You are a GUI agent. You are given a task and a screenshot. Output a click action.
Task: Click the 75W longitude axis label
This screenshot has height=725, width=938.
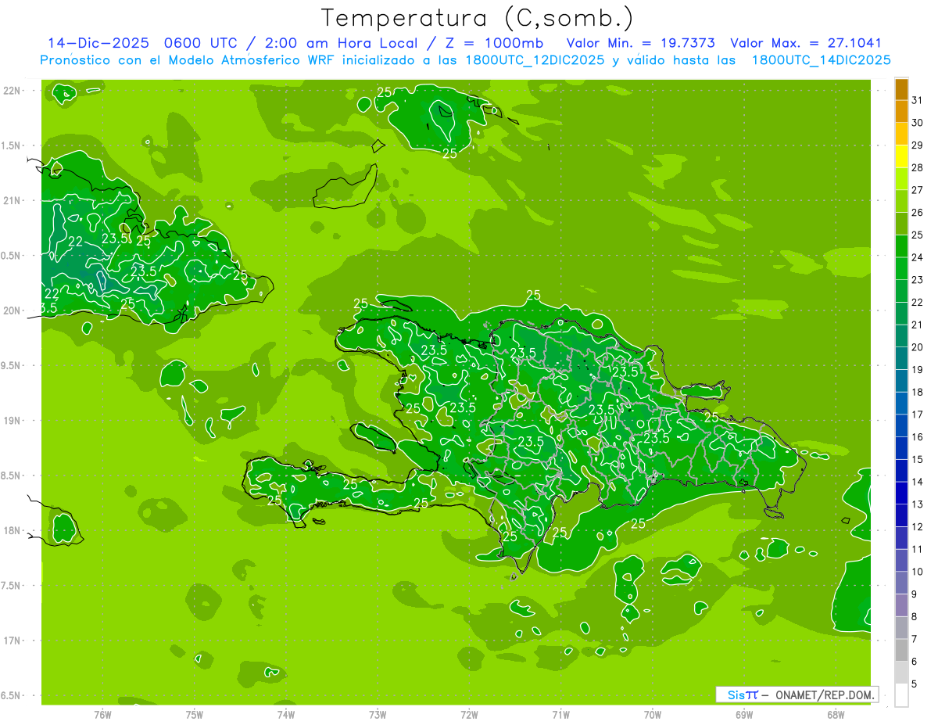tap(194, 714)
